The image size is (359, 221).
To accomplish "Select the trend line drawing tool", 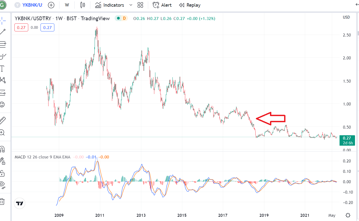I will [3, 32].
